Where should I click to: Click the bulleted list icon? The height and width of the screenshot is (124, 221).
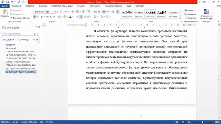(78, 12)
